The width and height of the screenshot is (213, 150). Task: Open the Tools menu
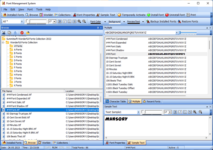click(x=39, y=9)
